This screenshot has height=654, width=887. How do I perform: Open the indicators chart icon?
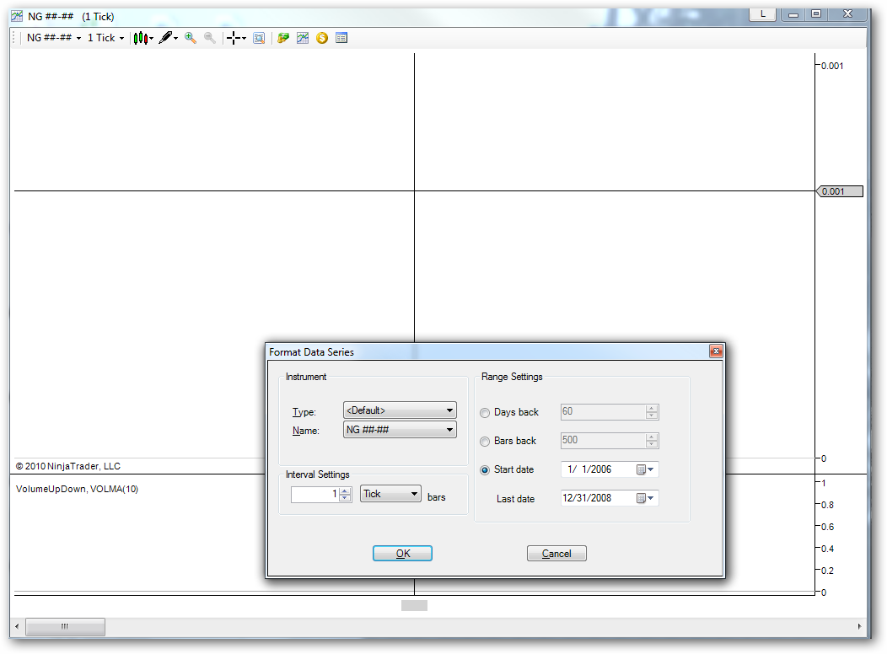point(303,38)
